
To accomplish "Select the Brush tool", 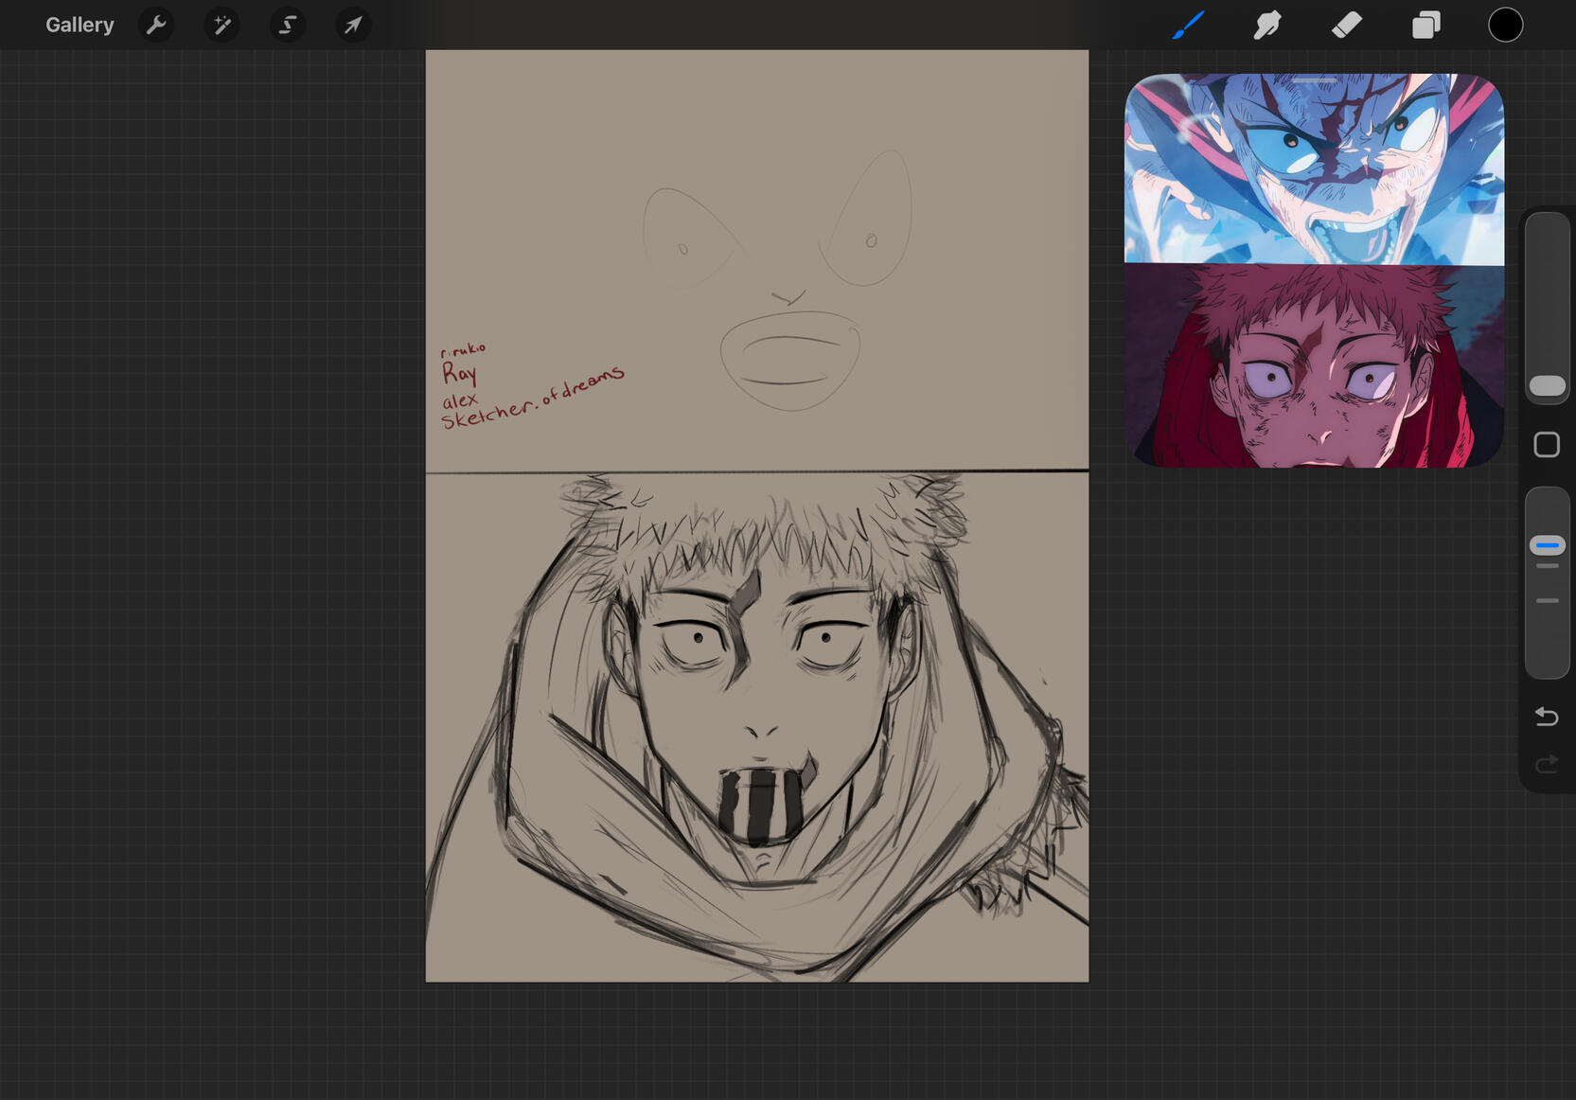I will tap(1188, 25).
